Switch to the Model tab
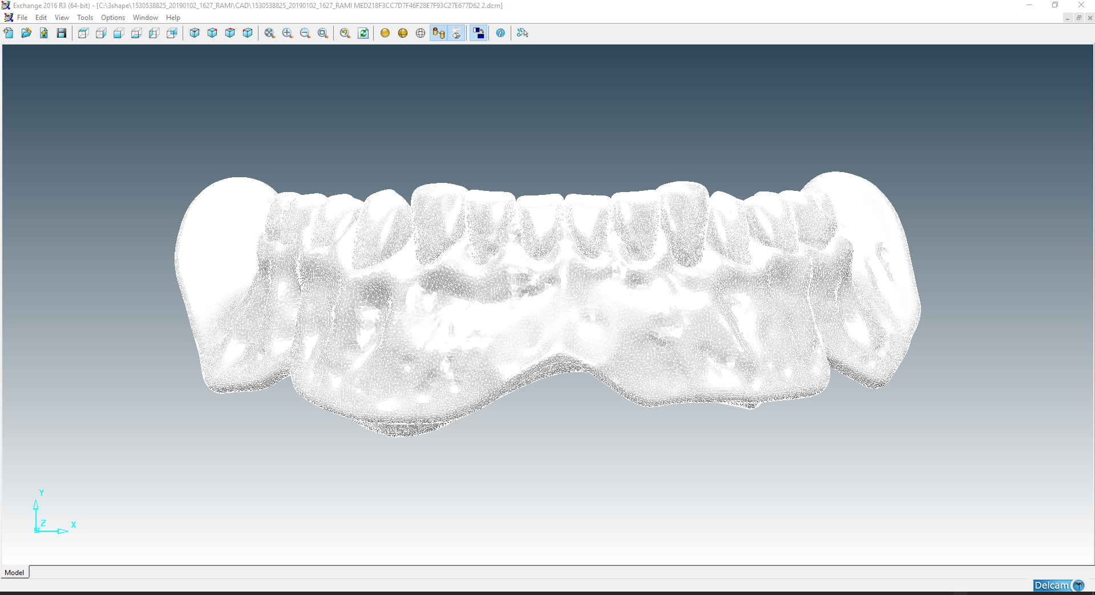 (14, 572)
